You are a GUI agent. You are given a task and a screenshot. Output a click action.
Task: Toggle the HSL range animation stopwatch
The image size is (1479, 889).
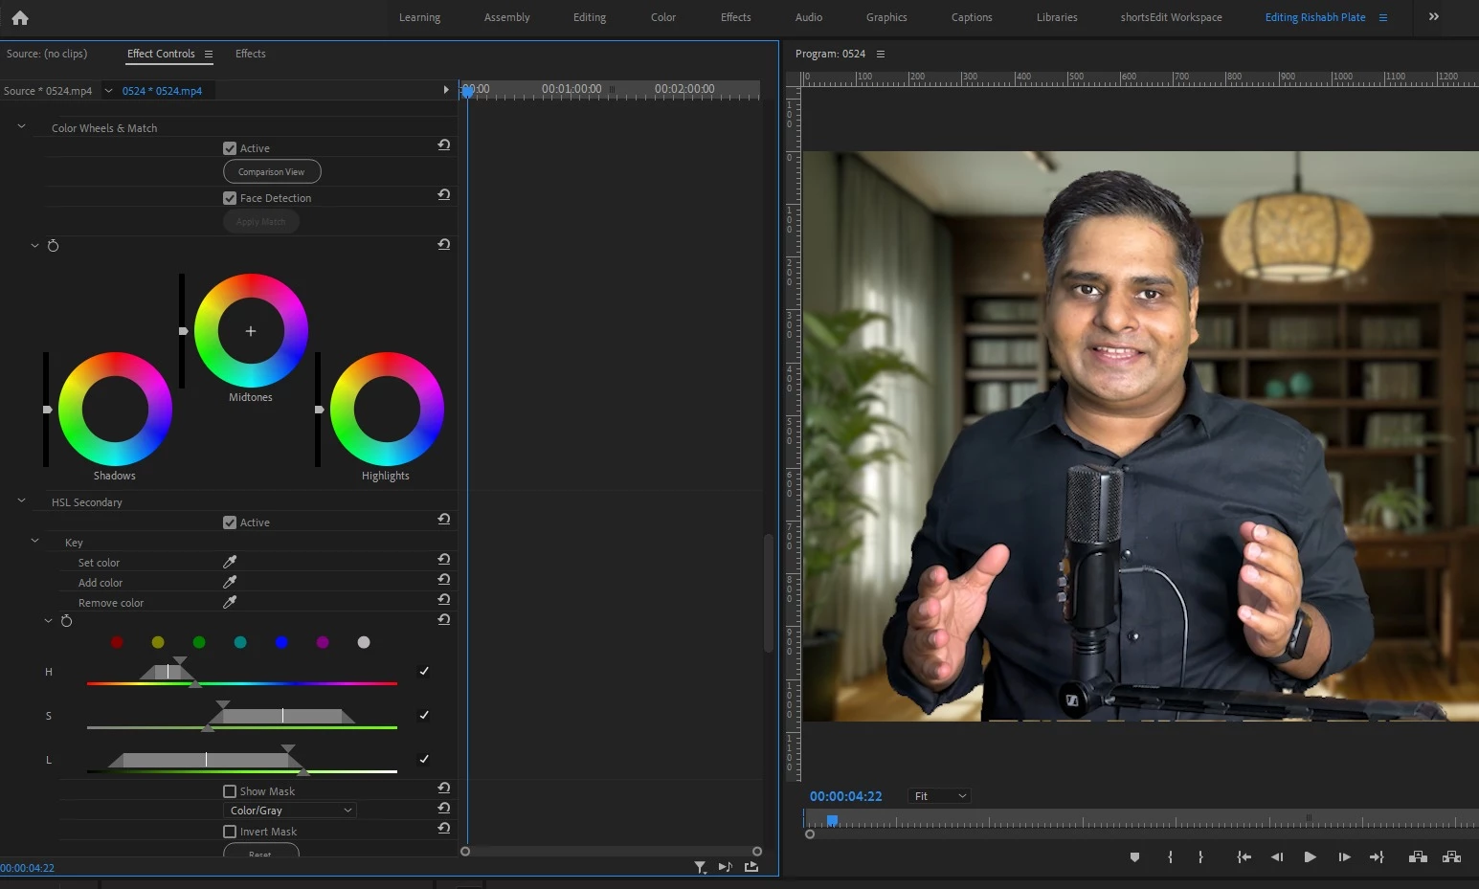[x=66, y=621]
